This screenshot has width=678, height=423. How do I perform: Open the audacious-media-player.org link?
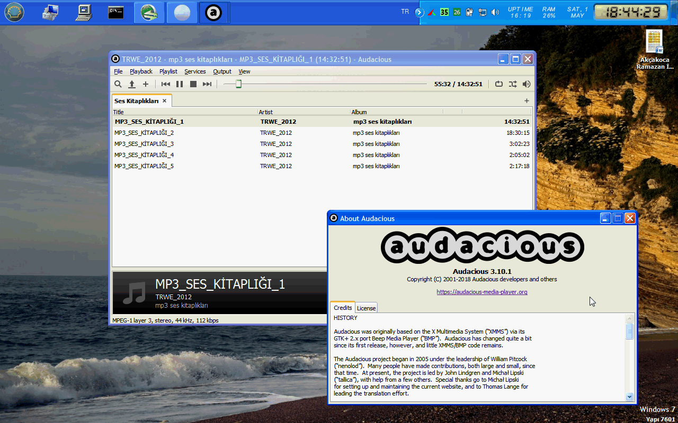coord(482,292)
